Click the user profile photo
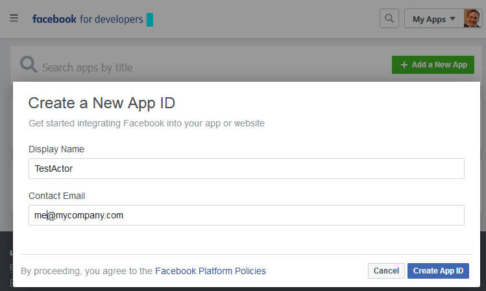 click(472, 18)
